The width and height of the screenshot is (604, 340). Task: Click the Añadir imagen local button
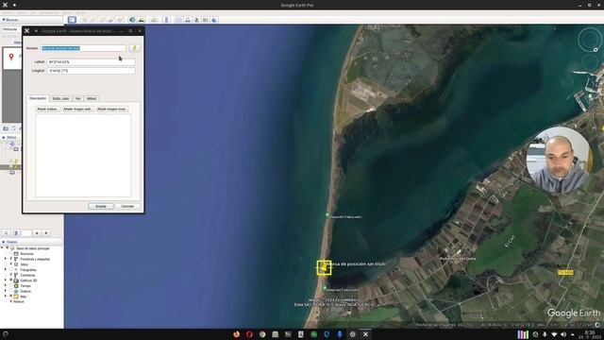coord(112,110)
